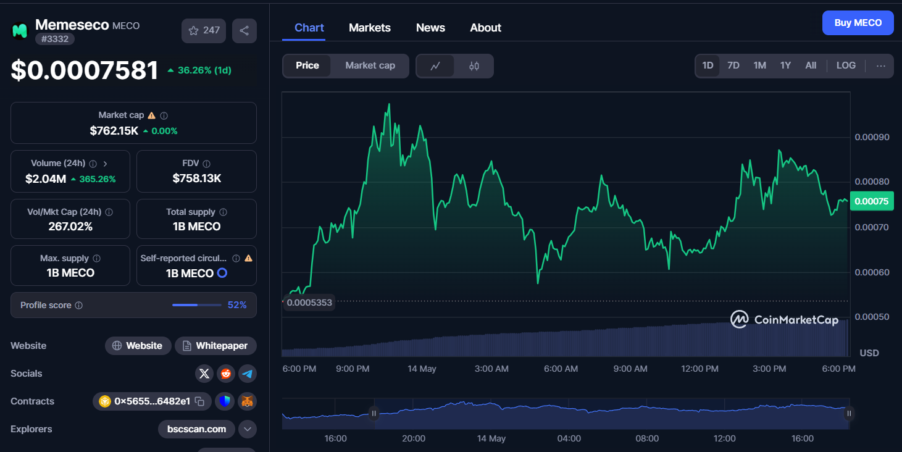The height and width of the screenshot is (452, 902).
Task: Open the Reddit social link
Action: click(226, 374)
